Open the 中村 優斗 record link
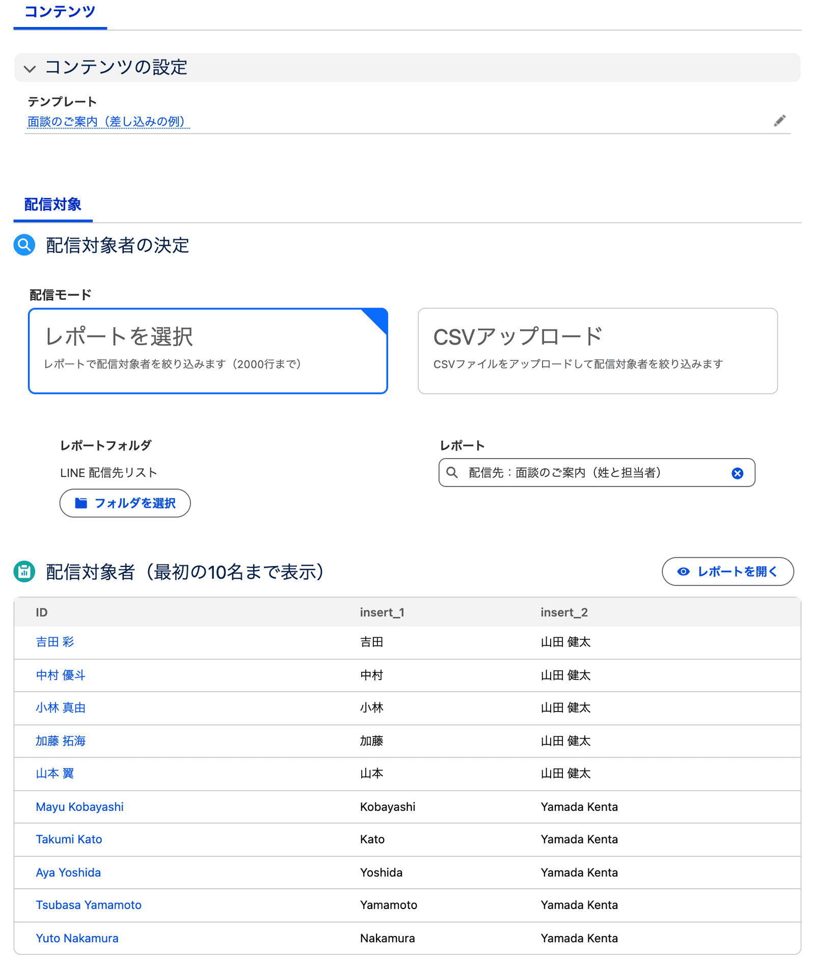The height and width of the screenshot is (963, 815). coord(61,675)
